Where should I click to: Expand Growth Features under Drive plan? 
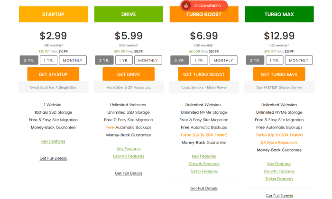[129, 156]
